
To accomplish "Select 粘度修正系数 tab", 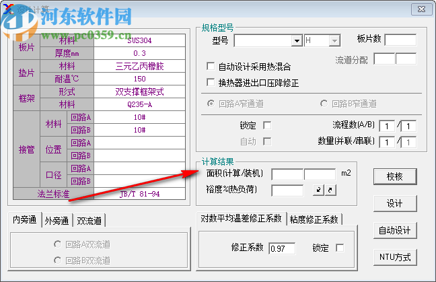I will click(314, 219).
